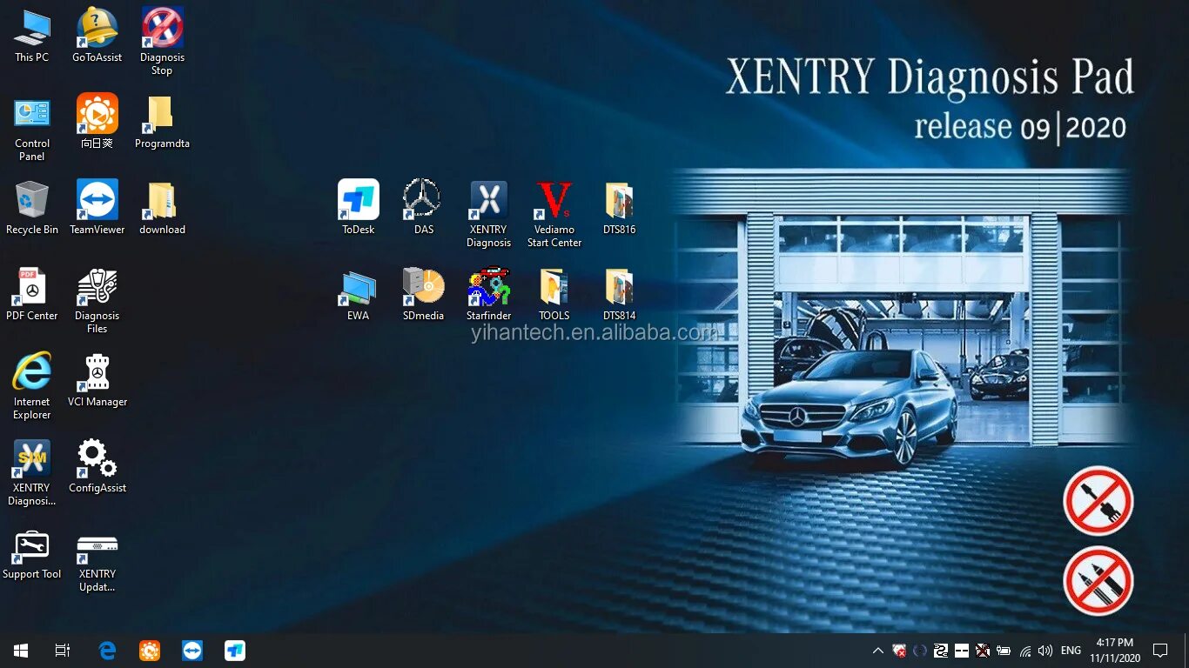Open Task View from the taskbar
This screenshot has height=668, width=1189.
(61, 650)
